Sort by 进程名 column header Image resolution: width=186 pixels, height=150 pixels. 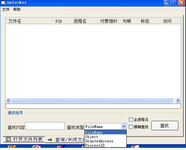click(x=84, y=21)
